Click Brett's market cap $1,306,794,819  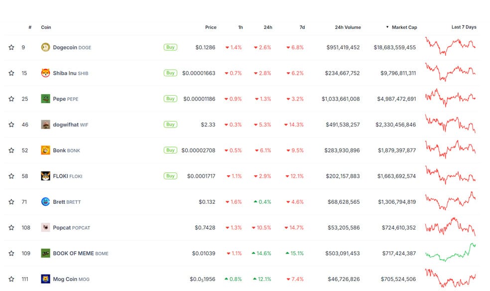pos(397,202)
